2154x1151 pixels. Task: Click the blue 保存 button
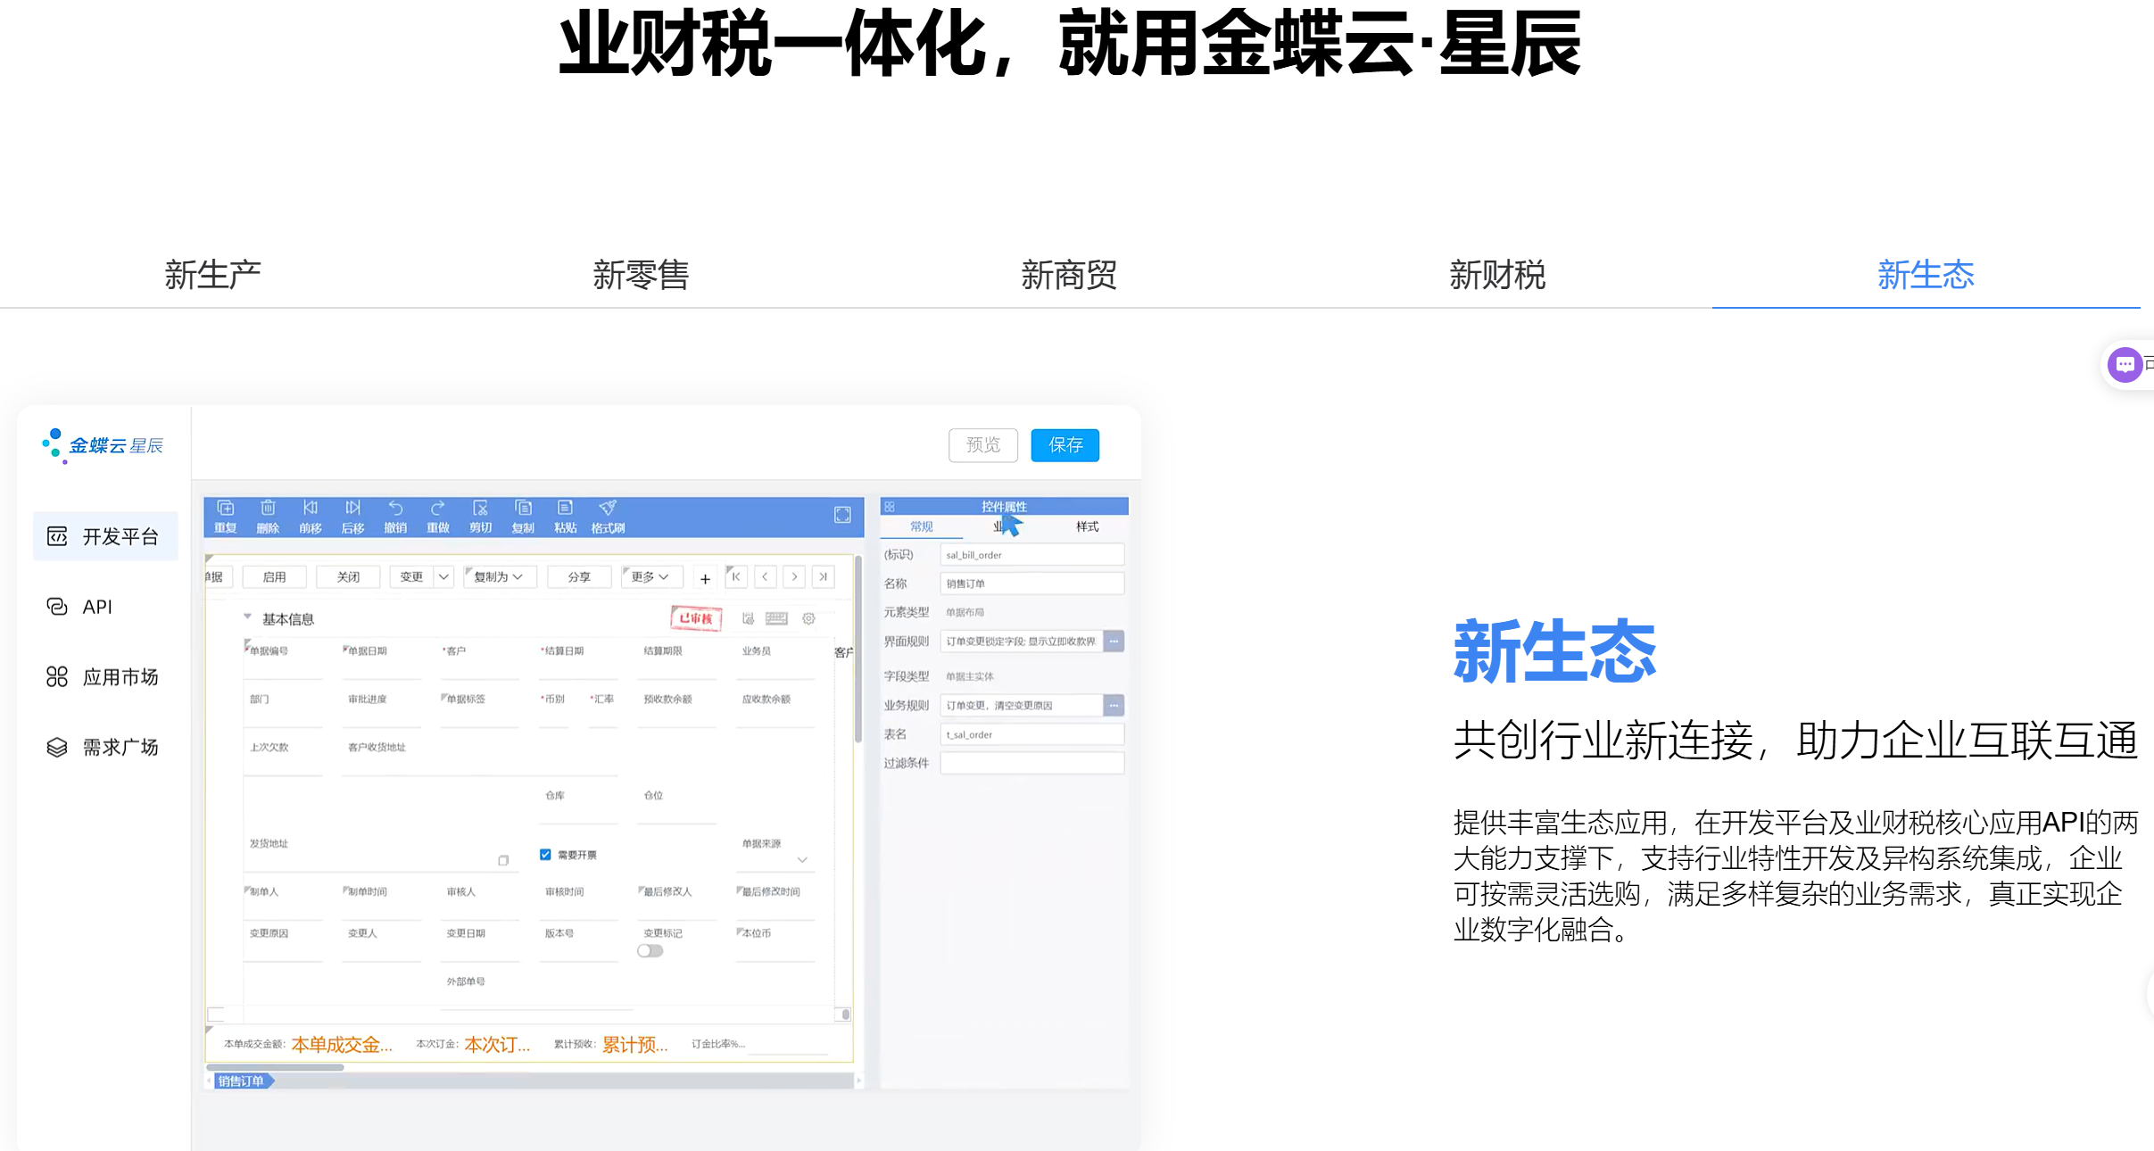point(1065,445)
